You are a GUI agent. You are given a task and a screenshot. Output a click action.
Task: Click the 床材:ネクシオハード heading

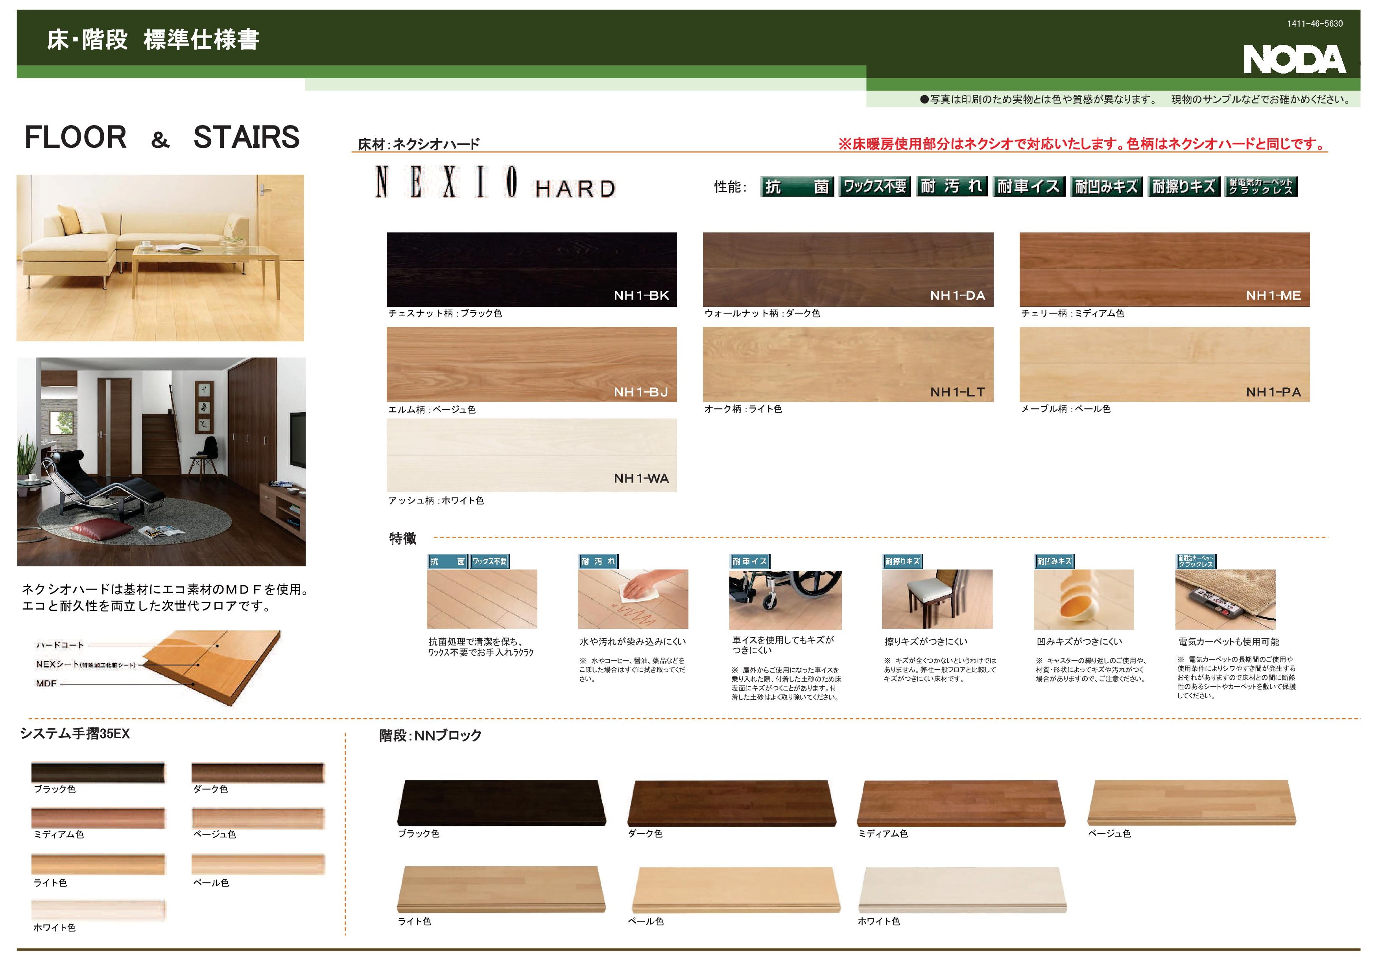click(x=419, y=144)
